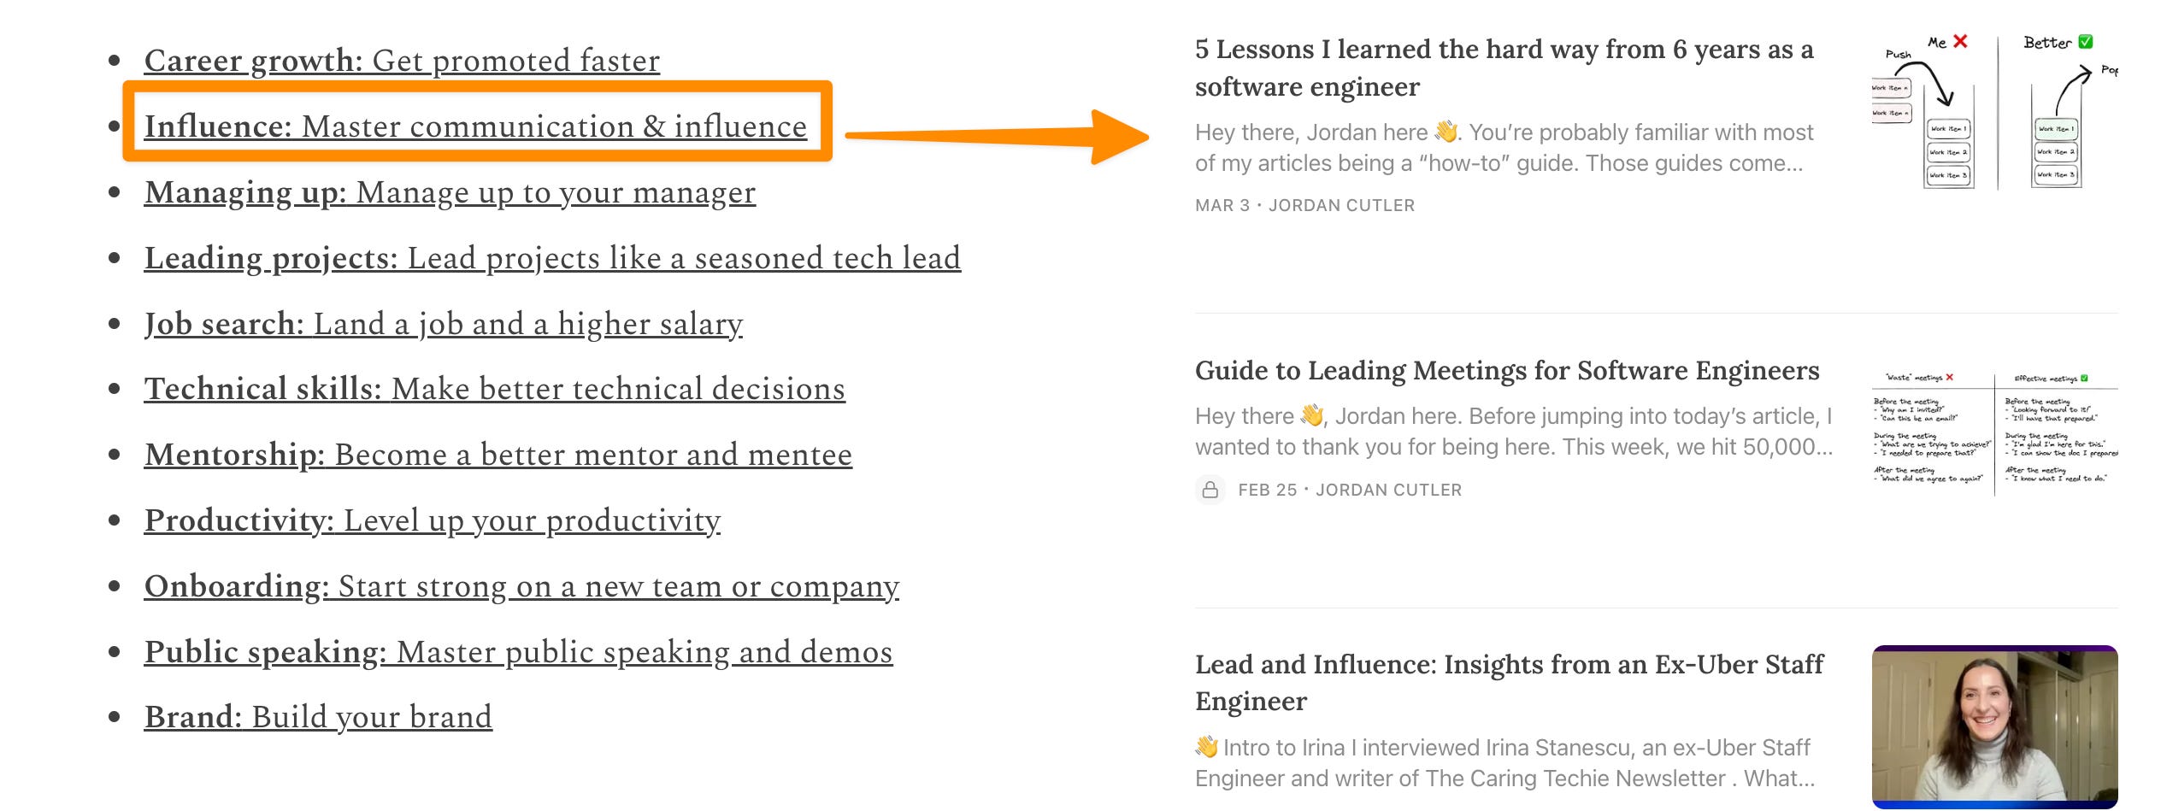The width and height of the screenshot is (2161, 811).
Task: Click 'Brand: Build your brand'
Action: point(318,717)
